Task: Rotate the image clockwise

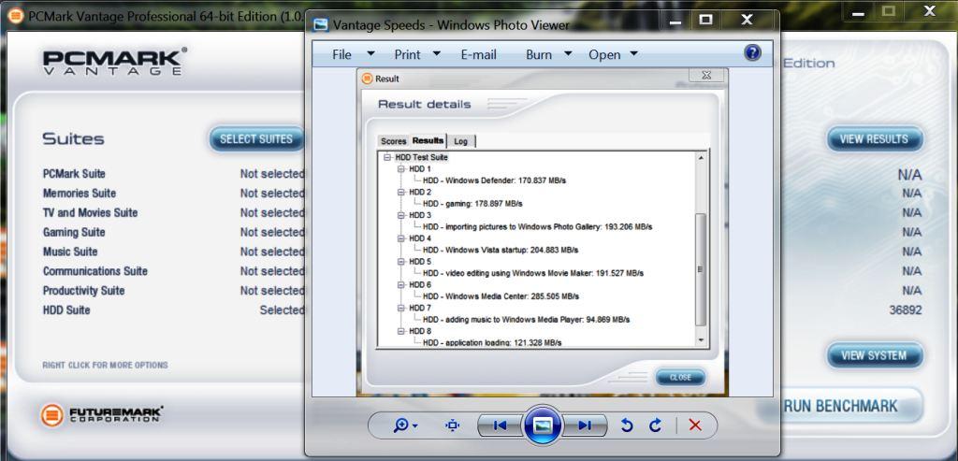Action: click(x=655, y=425)
